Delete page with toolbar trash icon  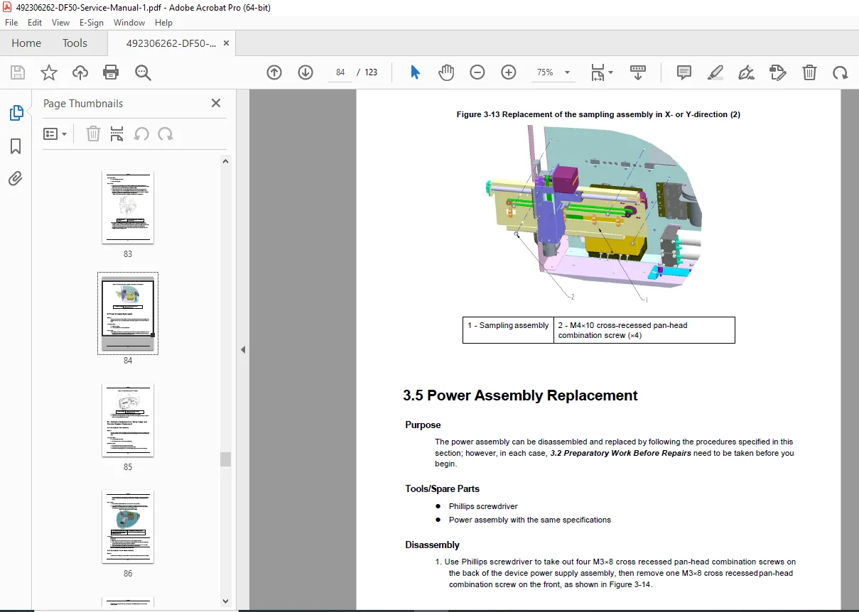(x=809, y=72)
